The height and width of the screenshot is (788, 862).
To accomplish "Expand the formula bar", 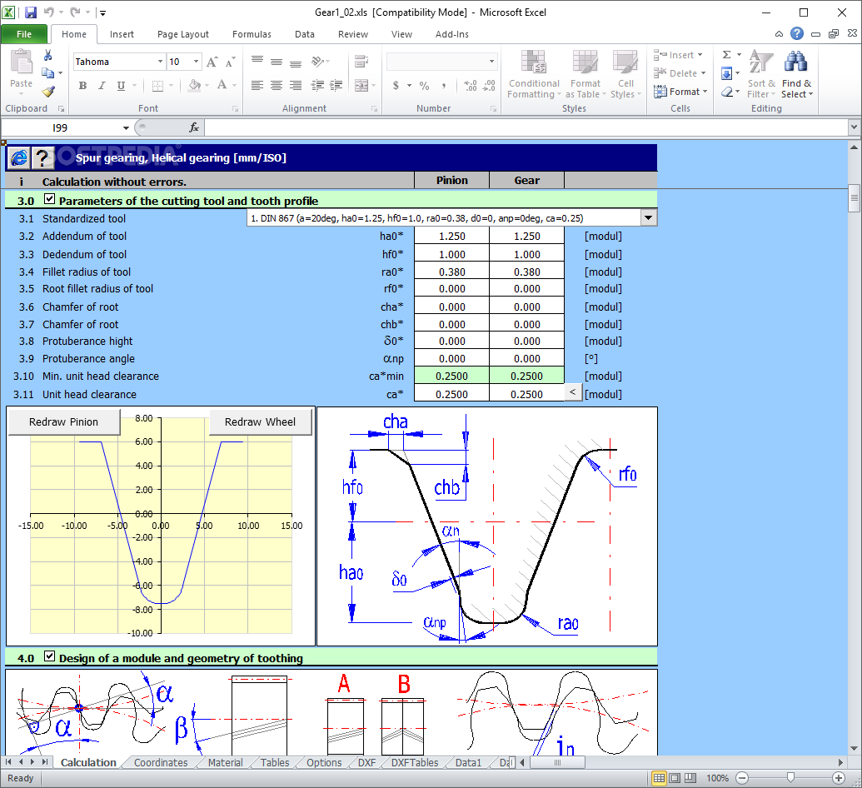I will (x=854, y=127).
